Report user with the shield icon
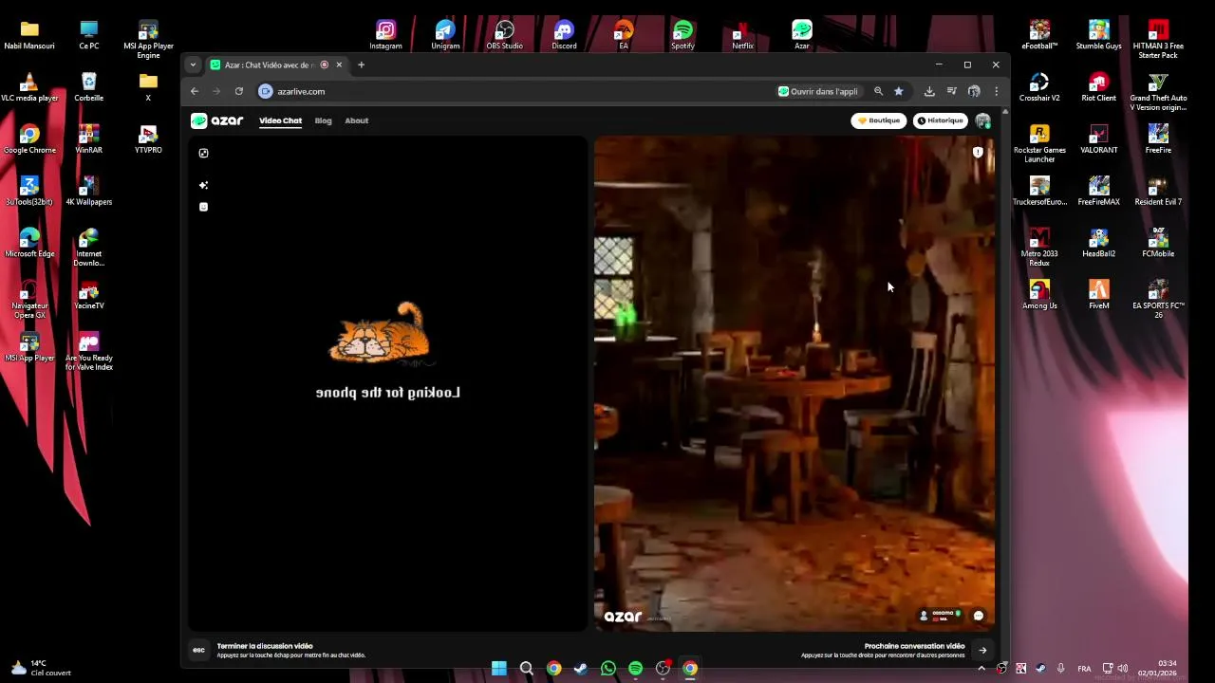 click(x=978, y=152)
